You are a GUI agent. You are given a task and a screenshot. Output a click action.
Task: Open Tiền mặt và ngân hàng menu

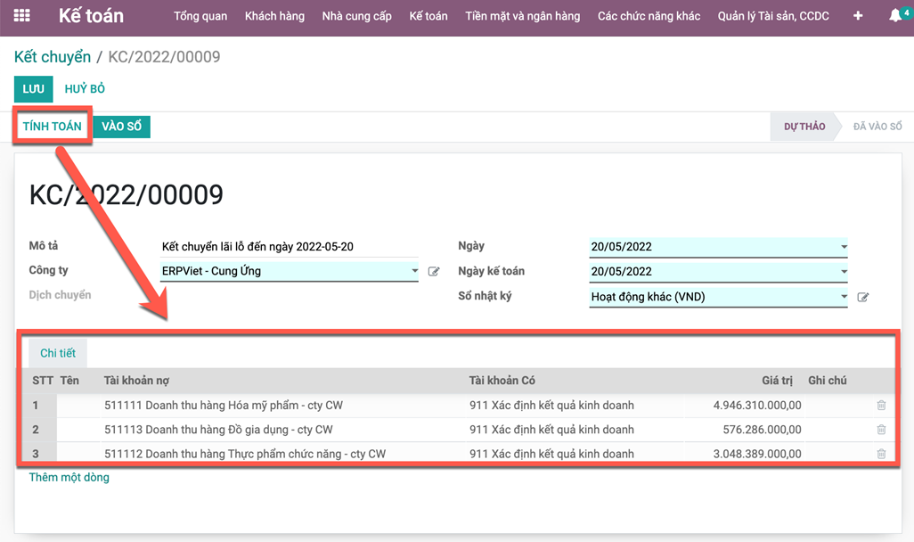pos(523,16)
